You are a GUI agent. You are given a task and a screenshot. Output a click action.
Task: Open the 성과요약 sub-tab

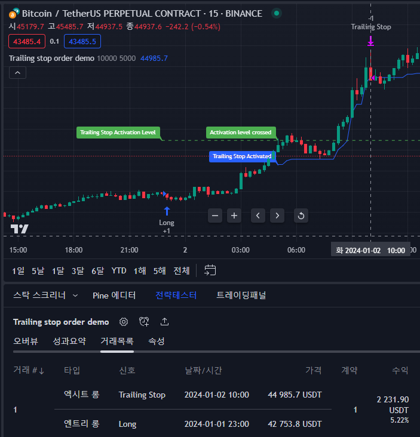[69, 341]
